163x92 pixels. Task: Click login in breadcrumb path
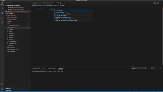tap(55, 6)
